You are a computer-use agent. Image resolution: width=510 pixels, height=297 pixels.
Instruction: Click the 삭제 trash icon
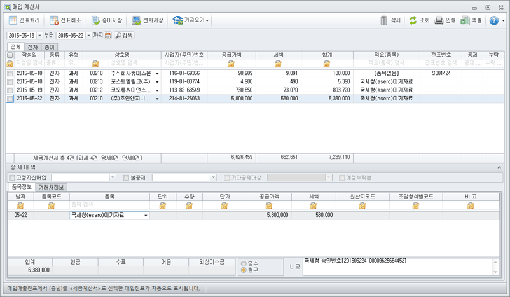point(384,20)
